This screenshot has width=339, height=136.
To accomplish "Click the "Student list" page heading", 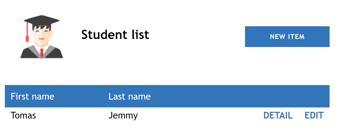I will [x=115, y=34].
